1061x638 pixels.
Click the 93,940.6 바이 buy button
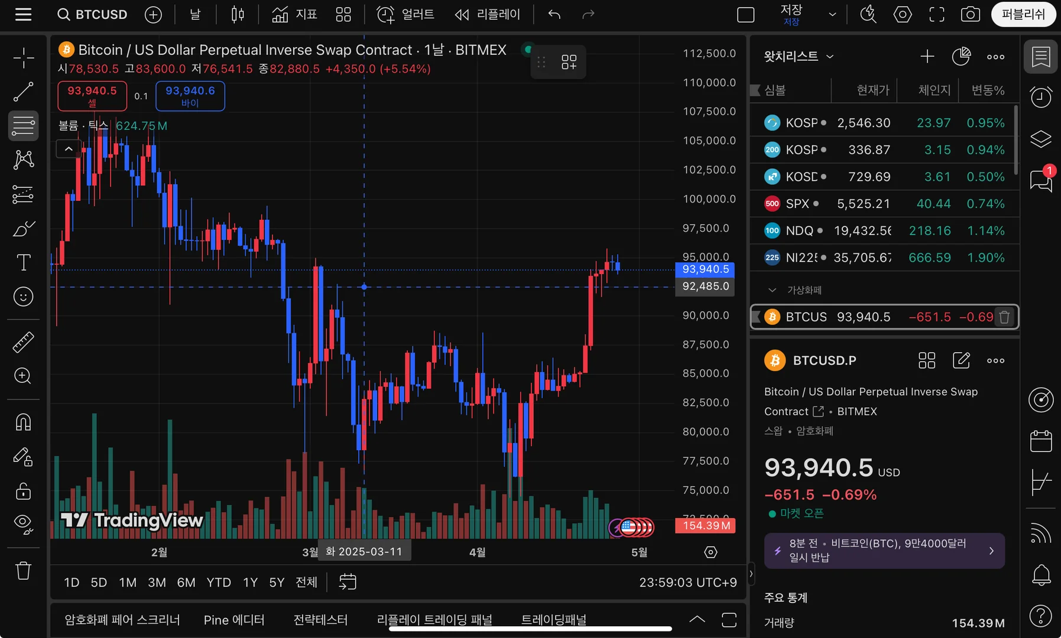point(190,96)
